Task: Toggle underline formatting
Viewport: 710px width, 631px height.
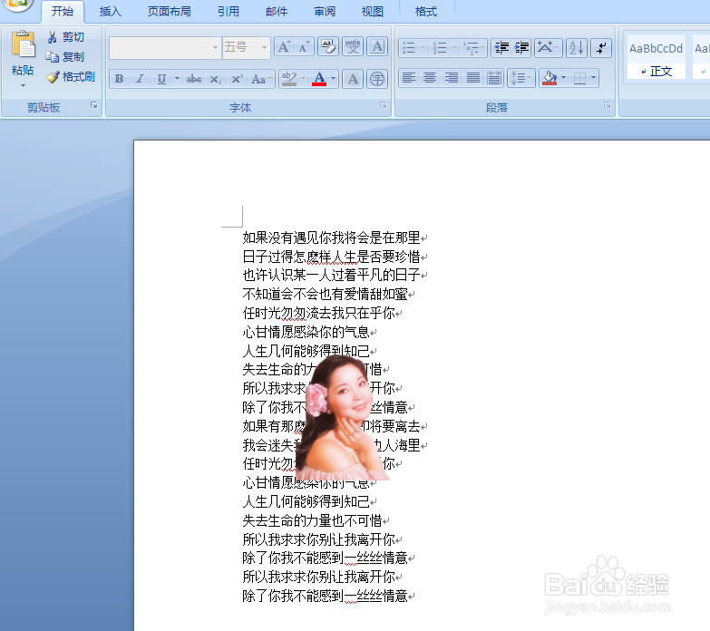Action: click(x=161, y=79)
